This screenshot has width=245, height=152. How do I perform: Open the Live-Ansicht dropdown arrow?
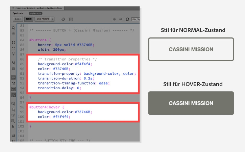tap(52, 19)
